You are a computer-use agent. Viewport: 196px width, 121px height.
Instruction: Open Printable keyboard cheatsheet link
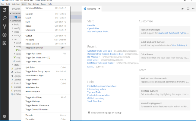(102, 86)
